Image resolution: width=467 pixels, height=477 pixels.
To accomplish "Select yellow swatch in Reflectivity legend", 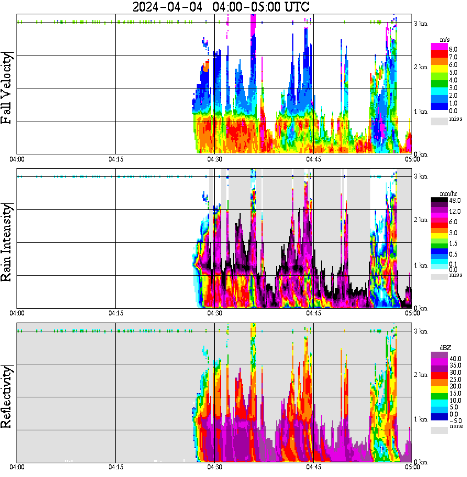I will pyautogui.click(x=439, y=389).
